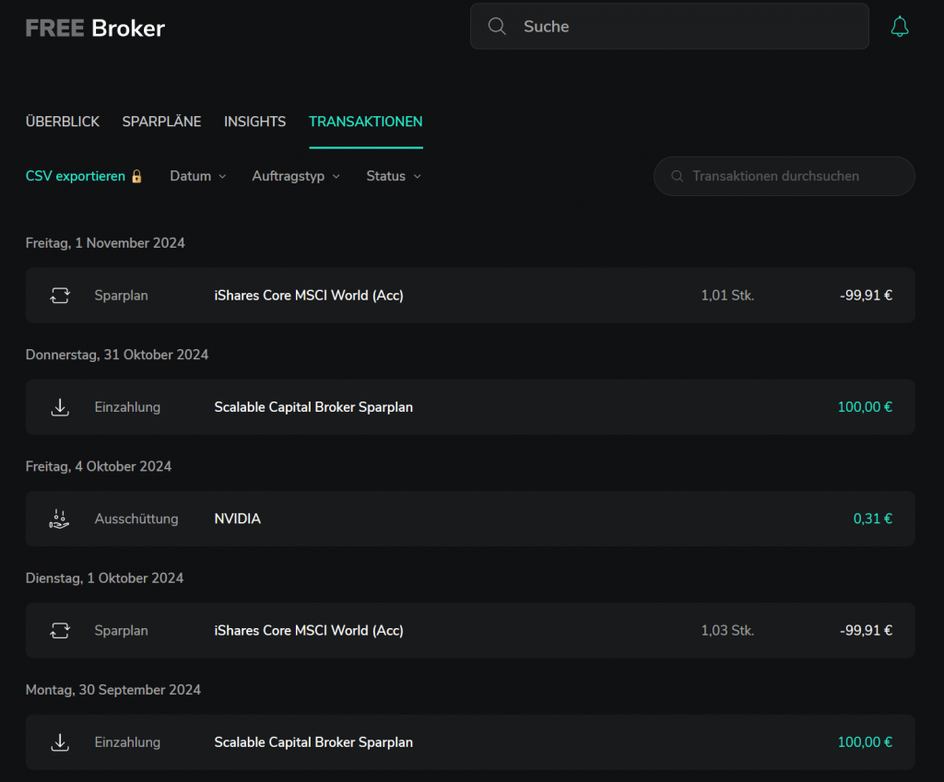Screen dimensions: 944x782
Task: Click the CSV exportieren link
Action: [x=76, y=176]
